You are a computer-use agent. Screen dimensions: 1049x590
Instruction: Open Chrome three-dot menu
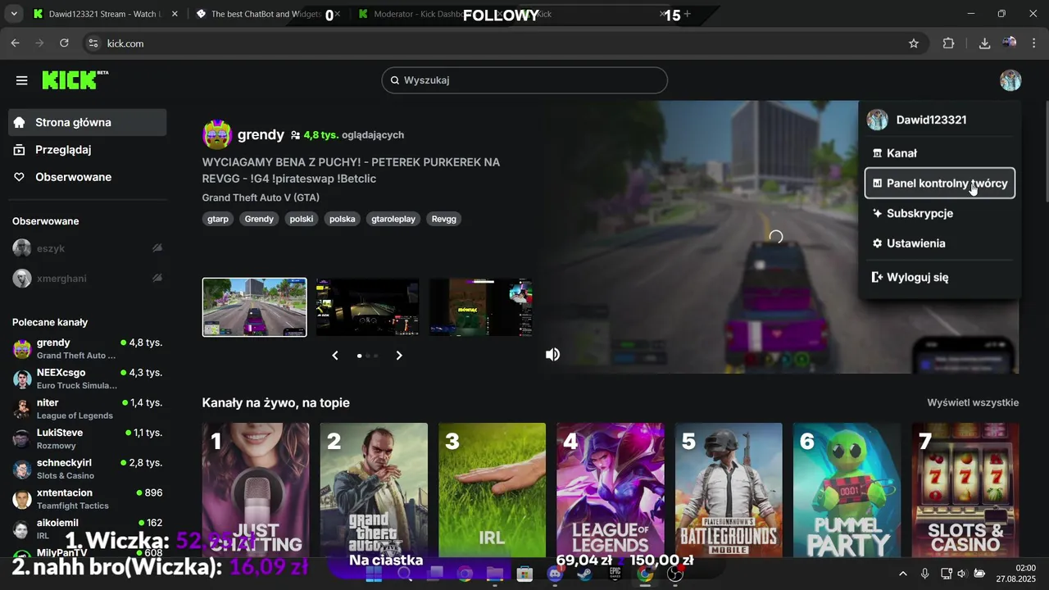pyautogui.click(x=1034, y=43)
